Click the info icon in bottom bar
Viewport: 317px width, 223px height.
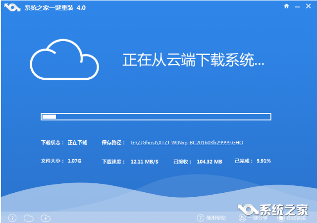pos(12,218)
